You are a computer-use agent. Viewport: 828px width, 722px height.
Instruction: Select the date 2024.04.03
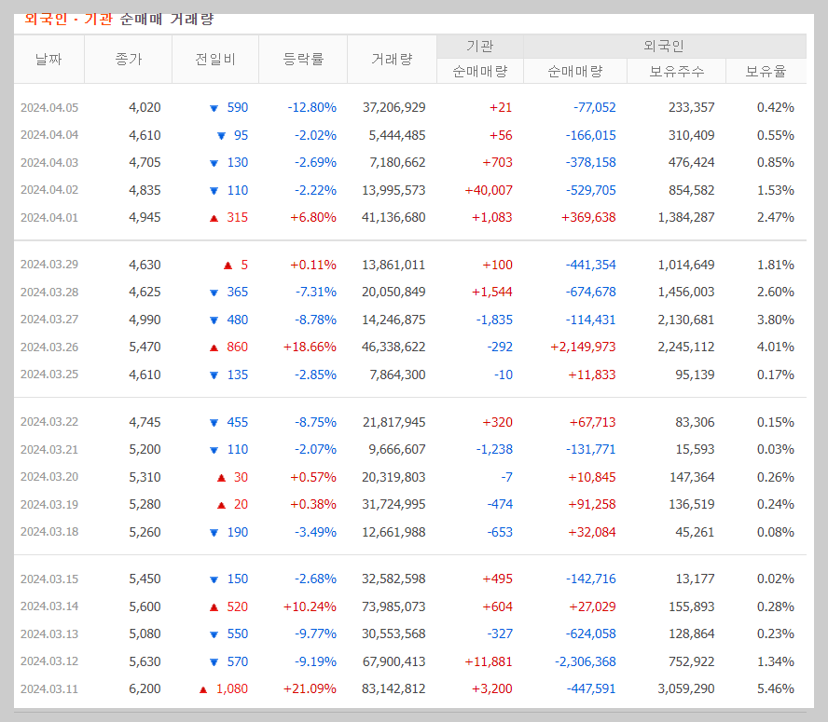(x=50, y=162)
